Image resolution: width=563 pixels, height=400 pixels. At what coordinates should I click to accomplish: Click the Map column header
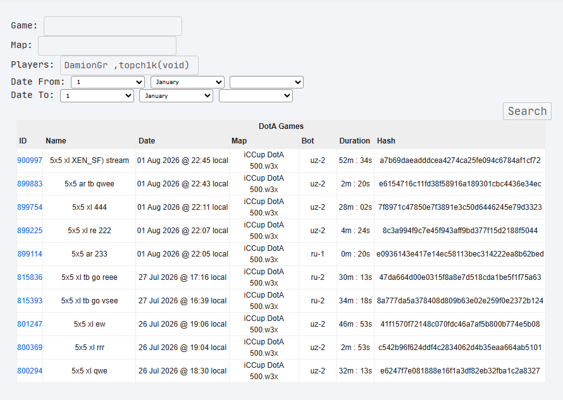(x=239, y=141)
